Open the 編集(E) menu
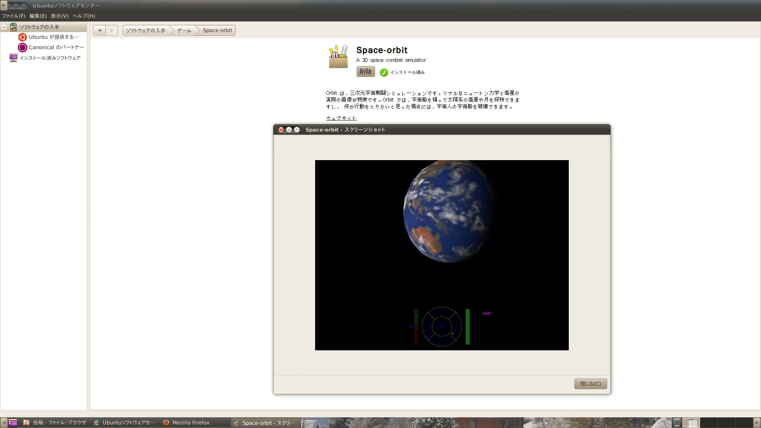 (38, 16)
